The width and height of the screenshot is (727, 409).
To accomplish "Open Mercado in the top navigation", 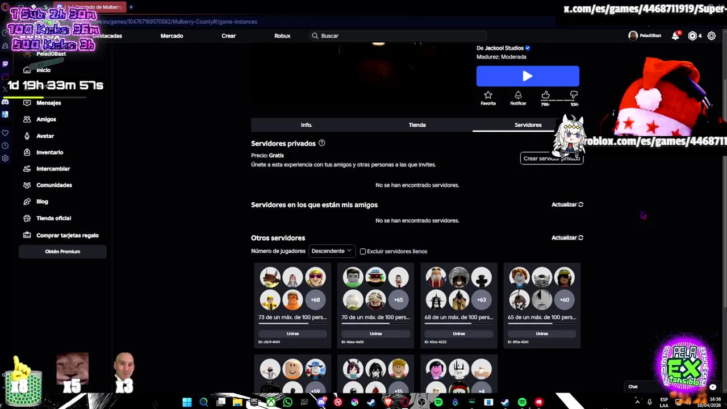I will click(172, 36).
